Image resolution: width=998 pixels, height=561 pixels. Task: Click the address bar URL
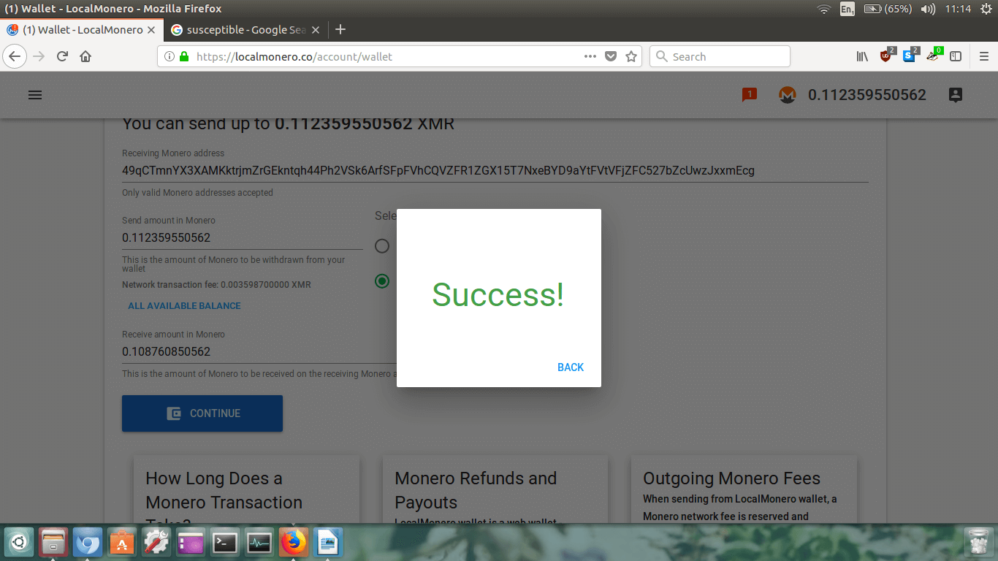tap(294, 56)
